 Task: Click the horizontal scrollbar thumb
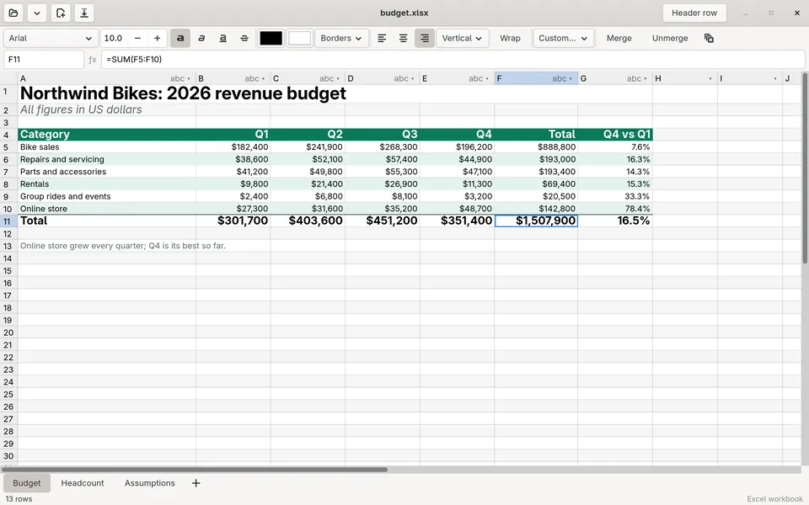tap(195, 470)
